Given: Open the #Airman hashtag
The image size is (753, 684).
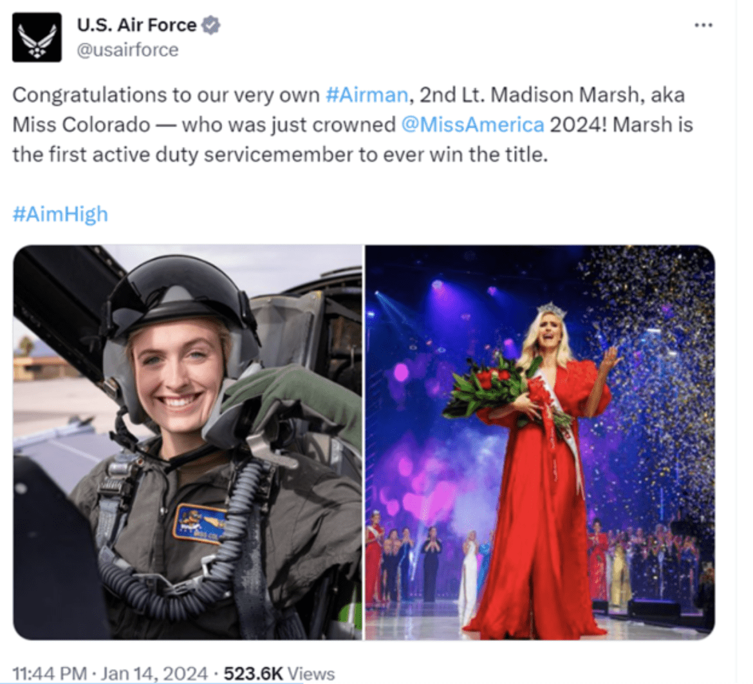Looking at the screenshot, I should pos(367,95).
